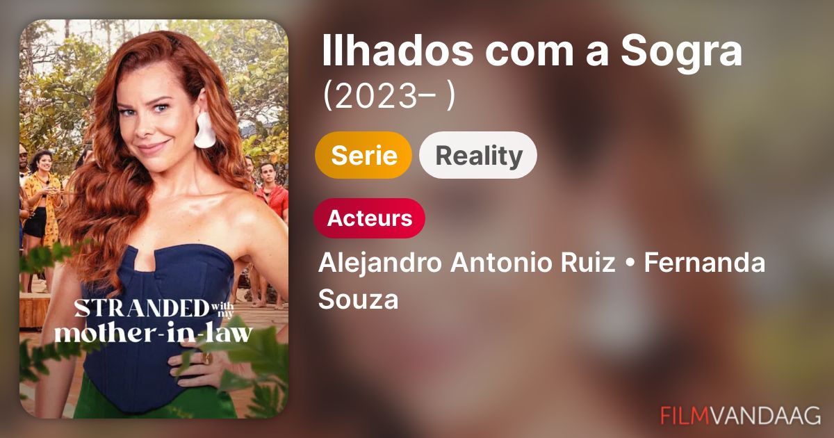This screenshot has height=438, width=834.
Task: Select the Reality genre tag
Action: click(478, 155)
